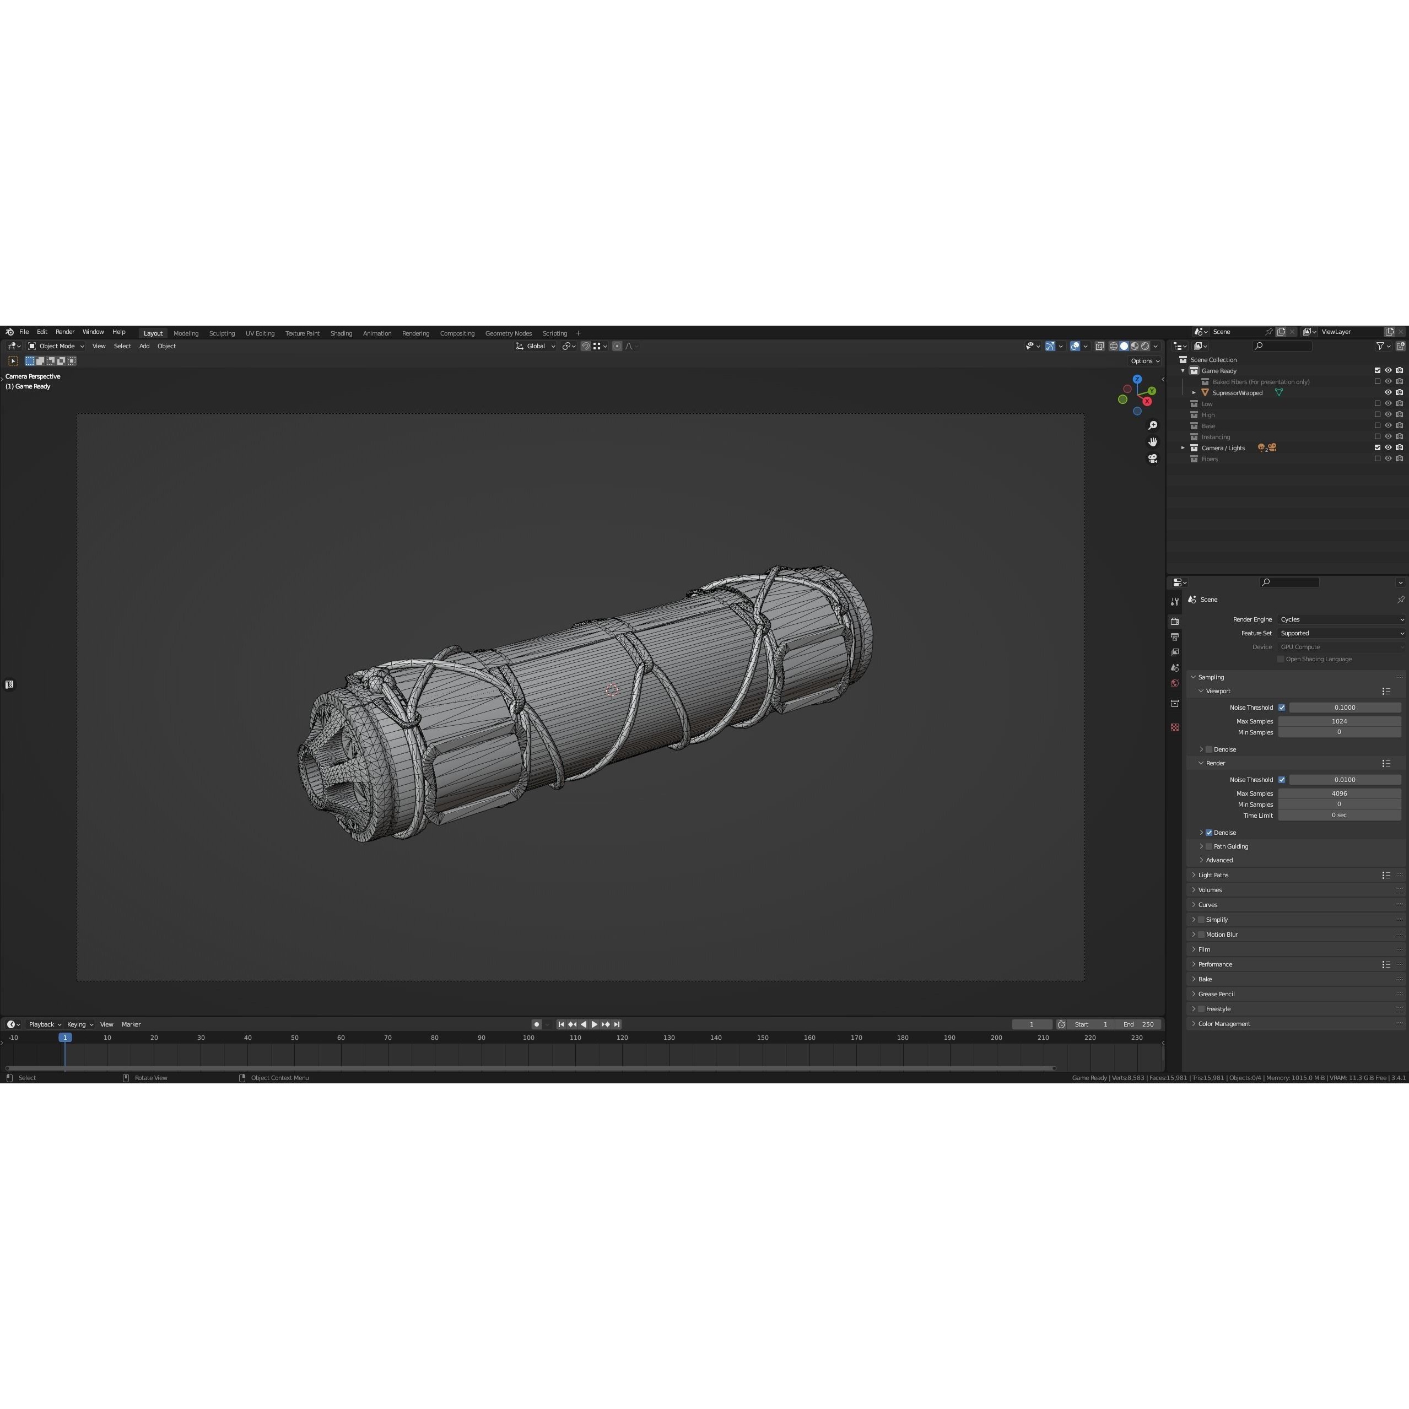
Task: Select the Output Properties icon
Action: 1175,636
